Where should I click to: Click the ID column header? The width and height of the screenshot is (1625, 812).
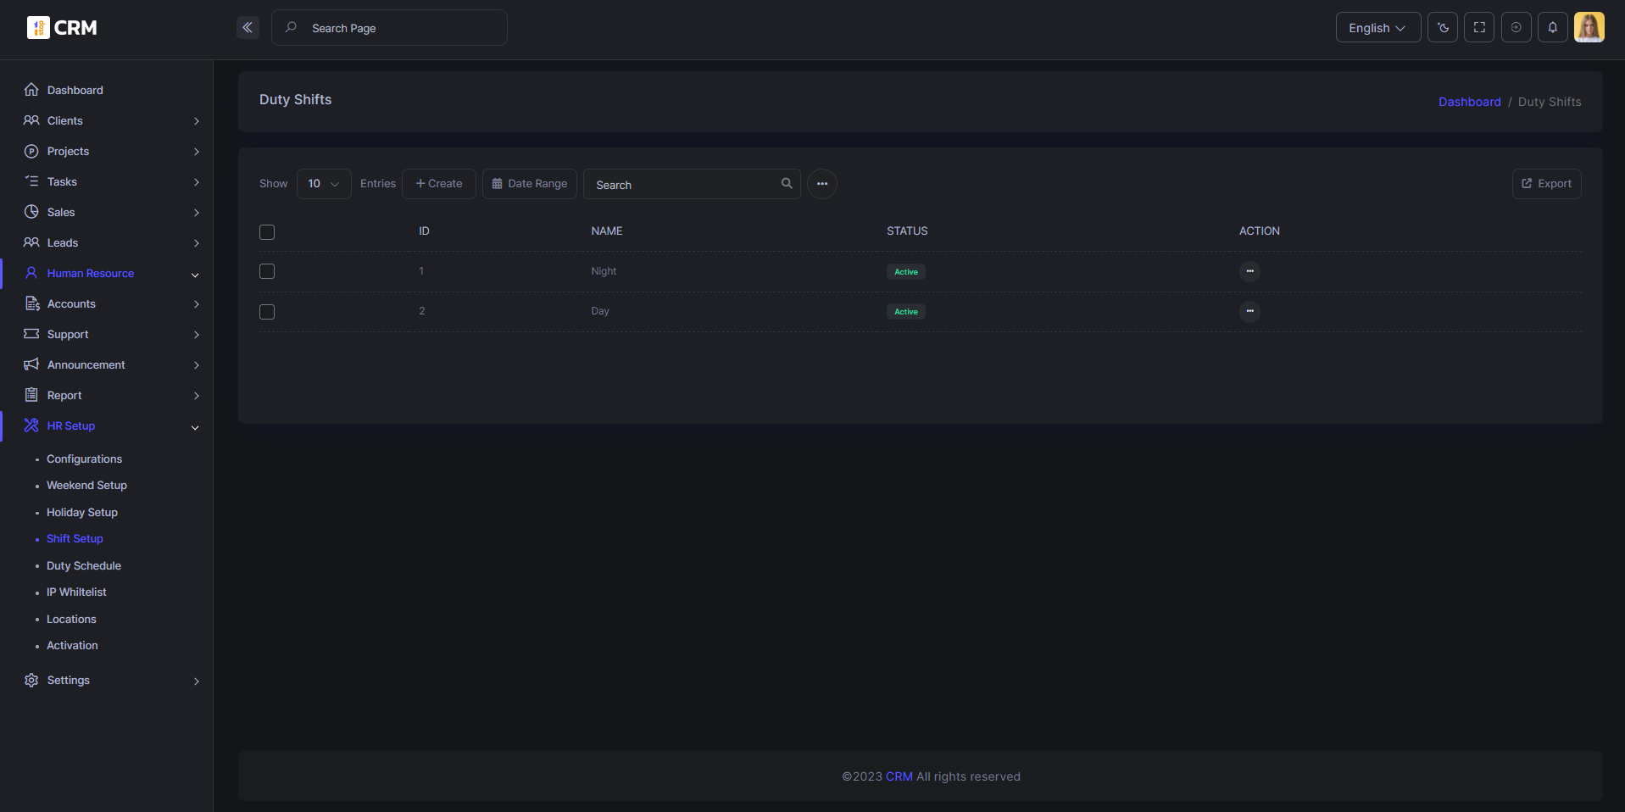point(424,231)
